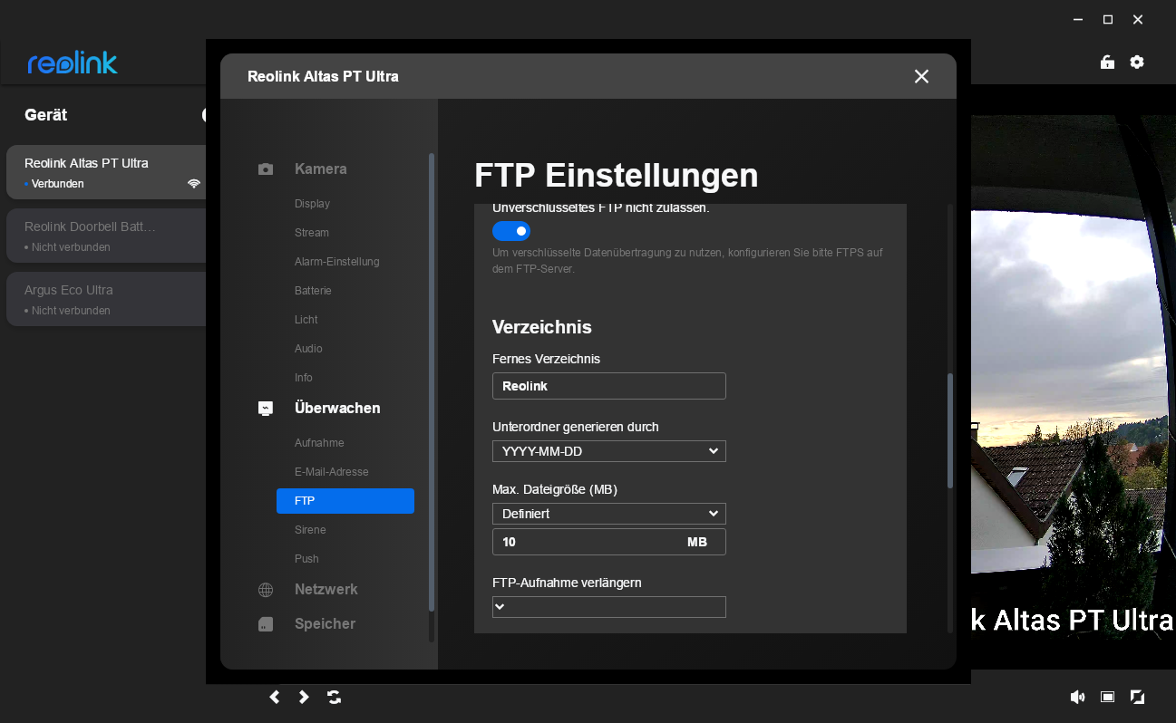Viewport: 1176px width, 723px height.
Task: Expand the Speicher section
Action: (325, 624)
